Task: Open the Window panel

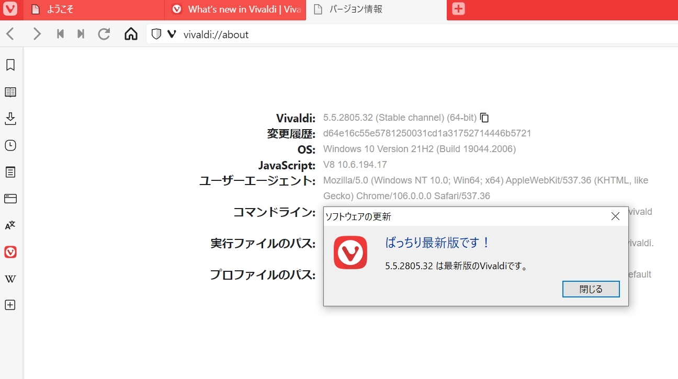Action: point(10,199)
